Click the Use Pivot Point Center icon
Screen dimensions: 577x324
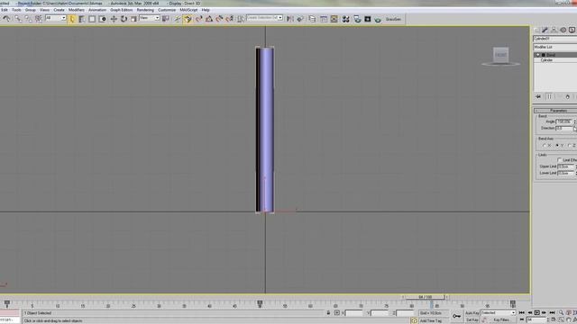coord(166,19)
